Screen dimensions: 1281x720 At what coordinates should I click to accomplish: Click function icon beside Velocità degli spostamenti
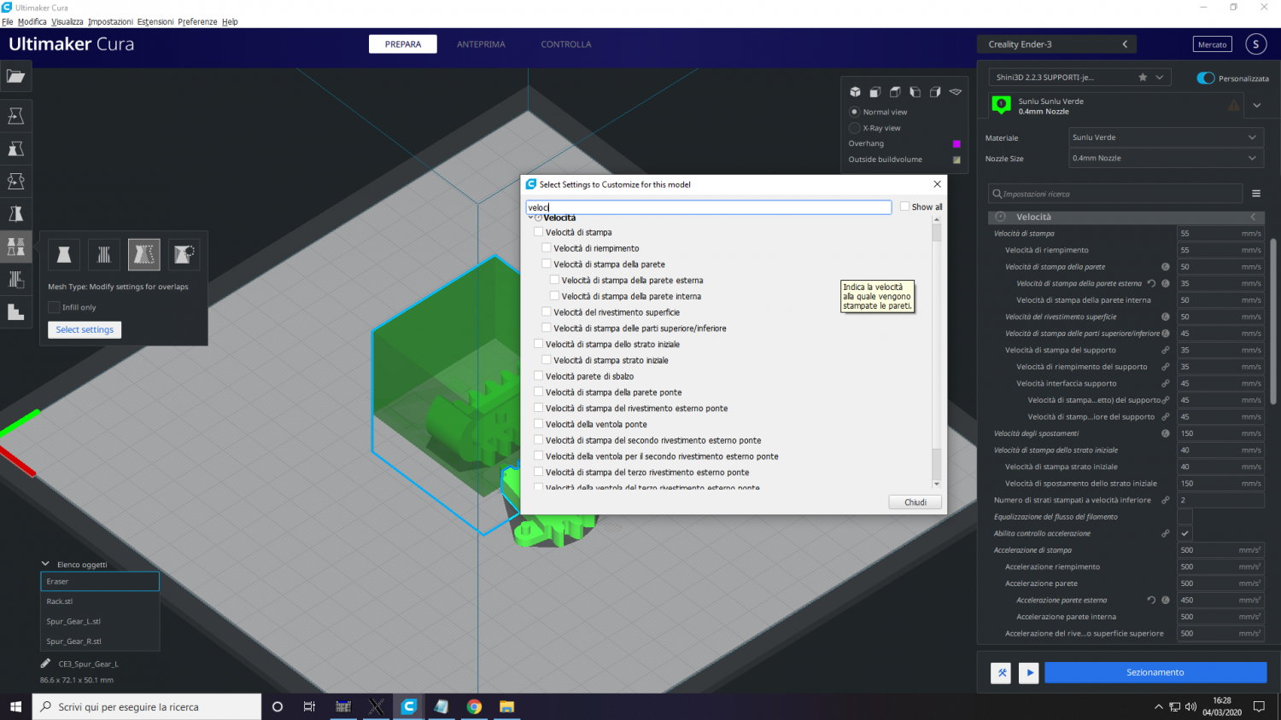(1165, 433)
